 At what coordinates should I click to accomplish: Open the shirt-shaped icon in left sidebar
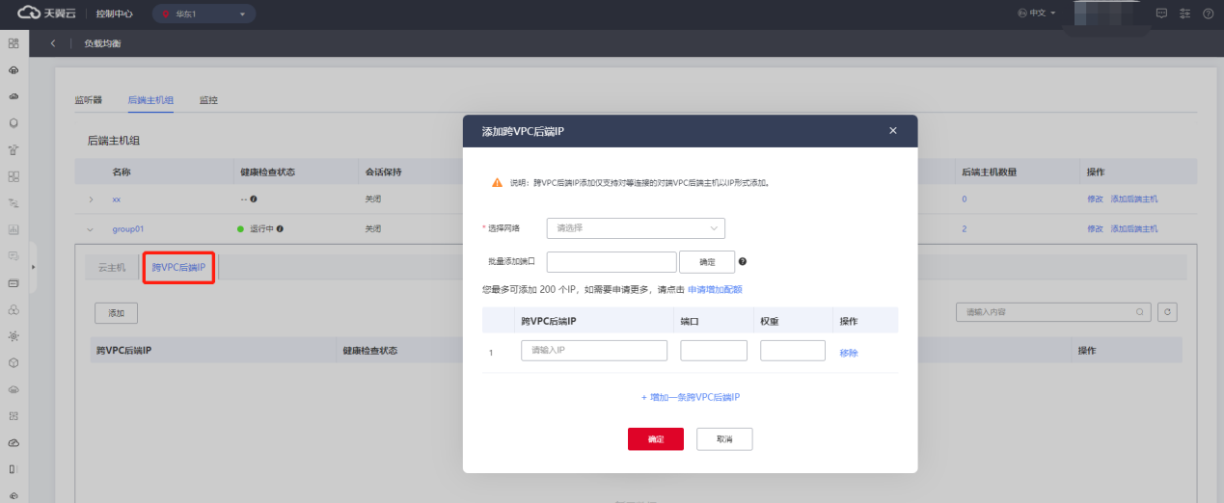pyautogui.click(x=14, y=150)
